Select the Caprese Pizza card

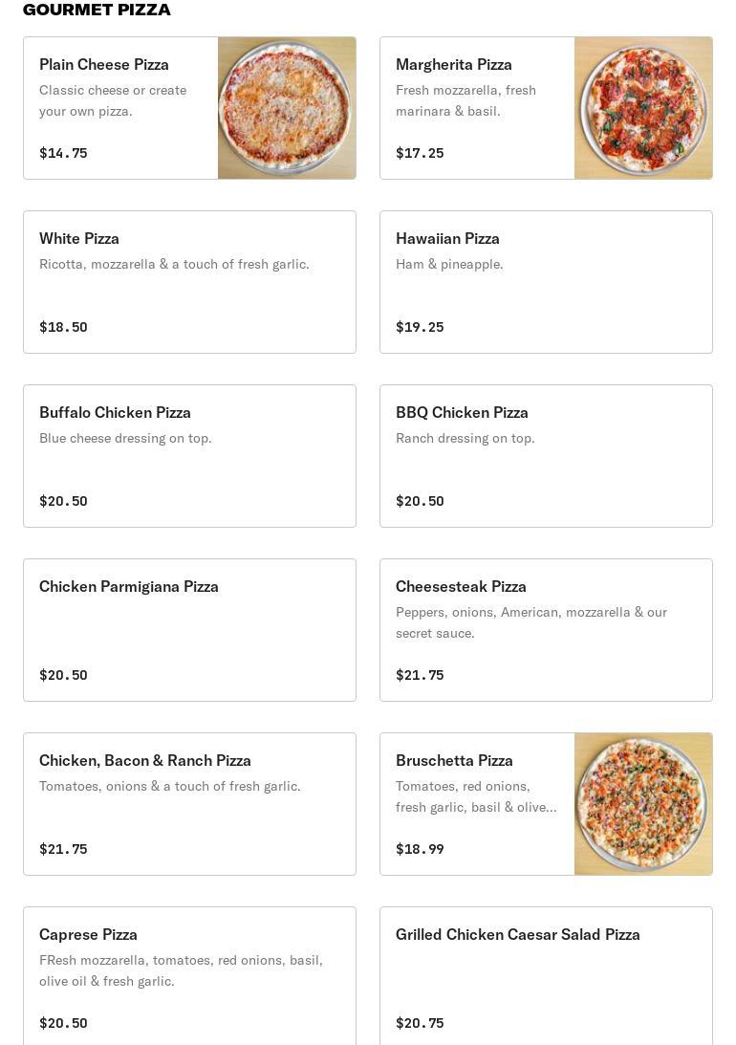[x=189, y=976]
